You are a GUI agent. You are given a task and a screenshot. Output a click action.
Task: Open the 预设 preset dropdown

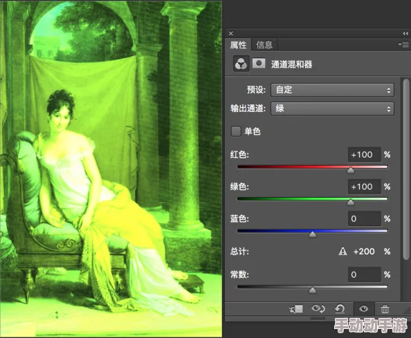(332, 90)
